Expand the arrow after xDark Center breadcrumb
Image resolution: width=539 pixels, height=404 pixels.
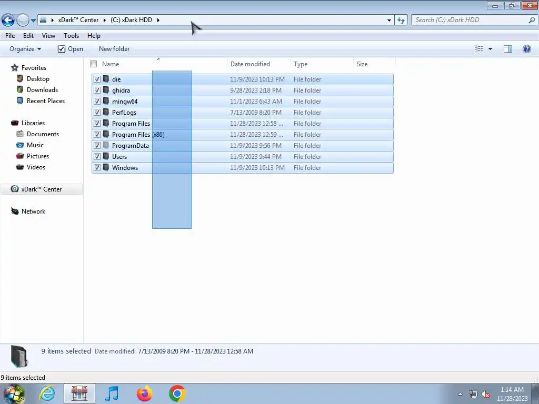105,20
